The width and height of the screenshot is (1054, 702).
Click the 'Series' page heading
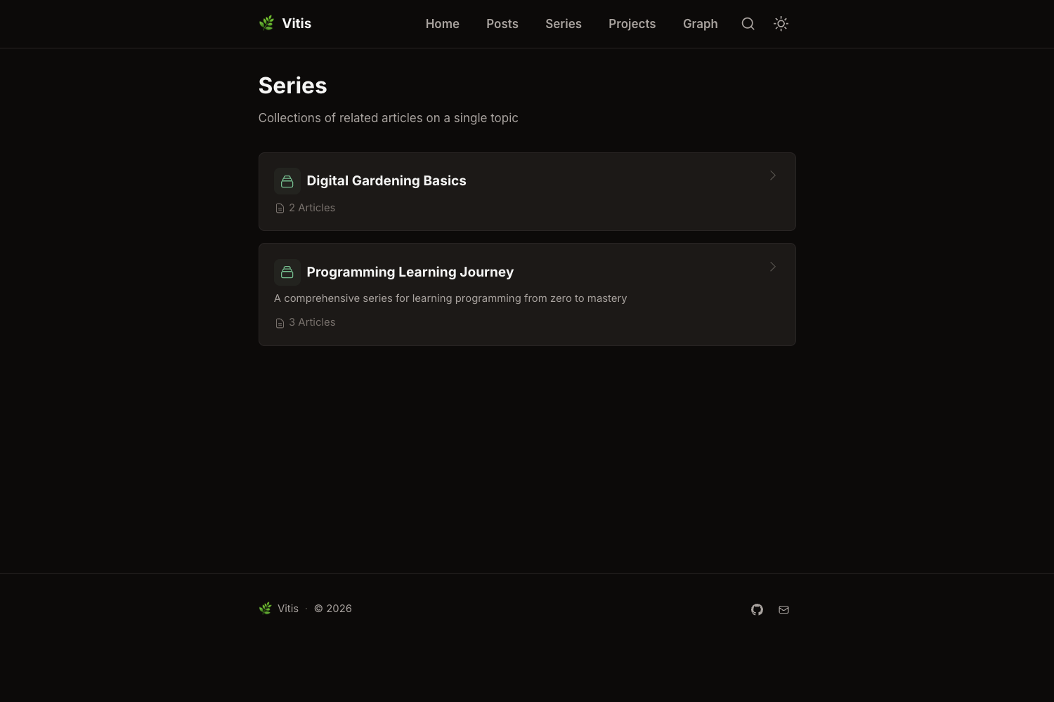point(293,86)
